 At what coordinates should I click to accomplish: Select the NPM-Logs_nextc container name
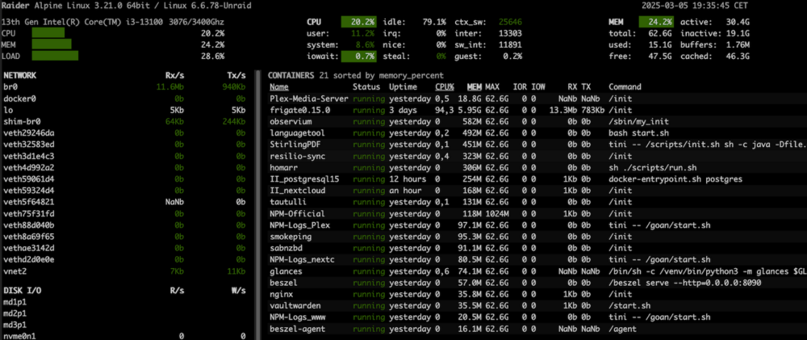pos(302,259)
